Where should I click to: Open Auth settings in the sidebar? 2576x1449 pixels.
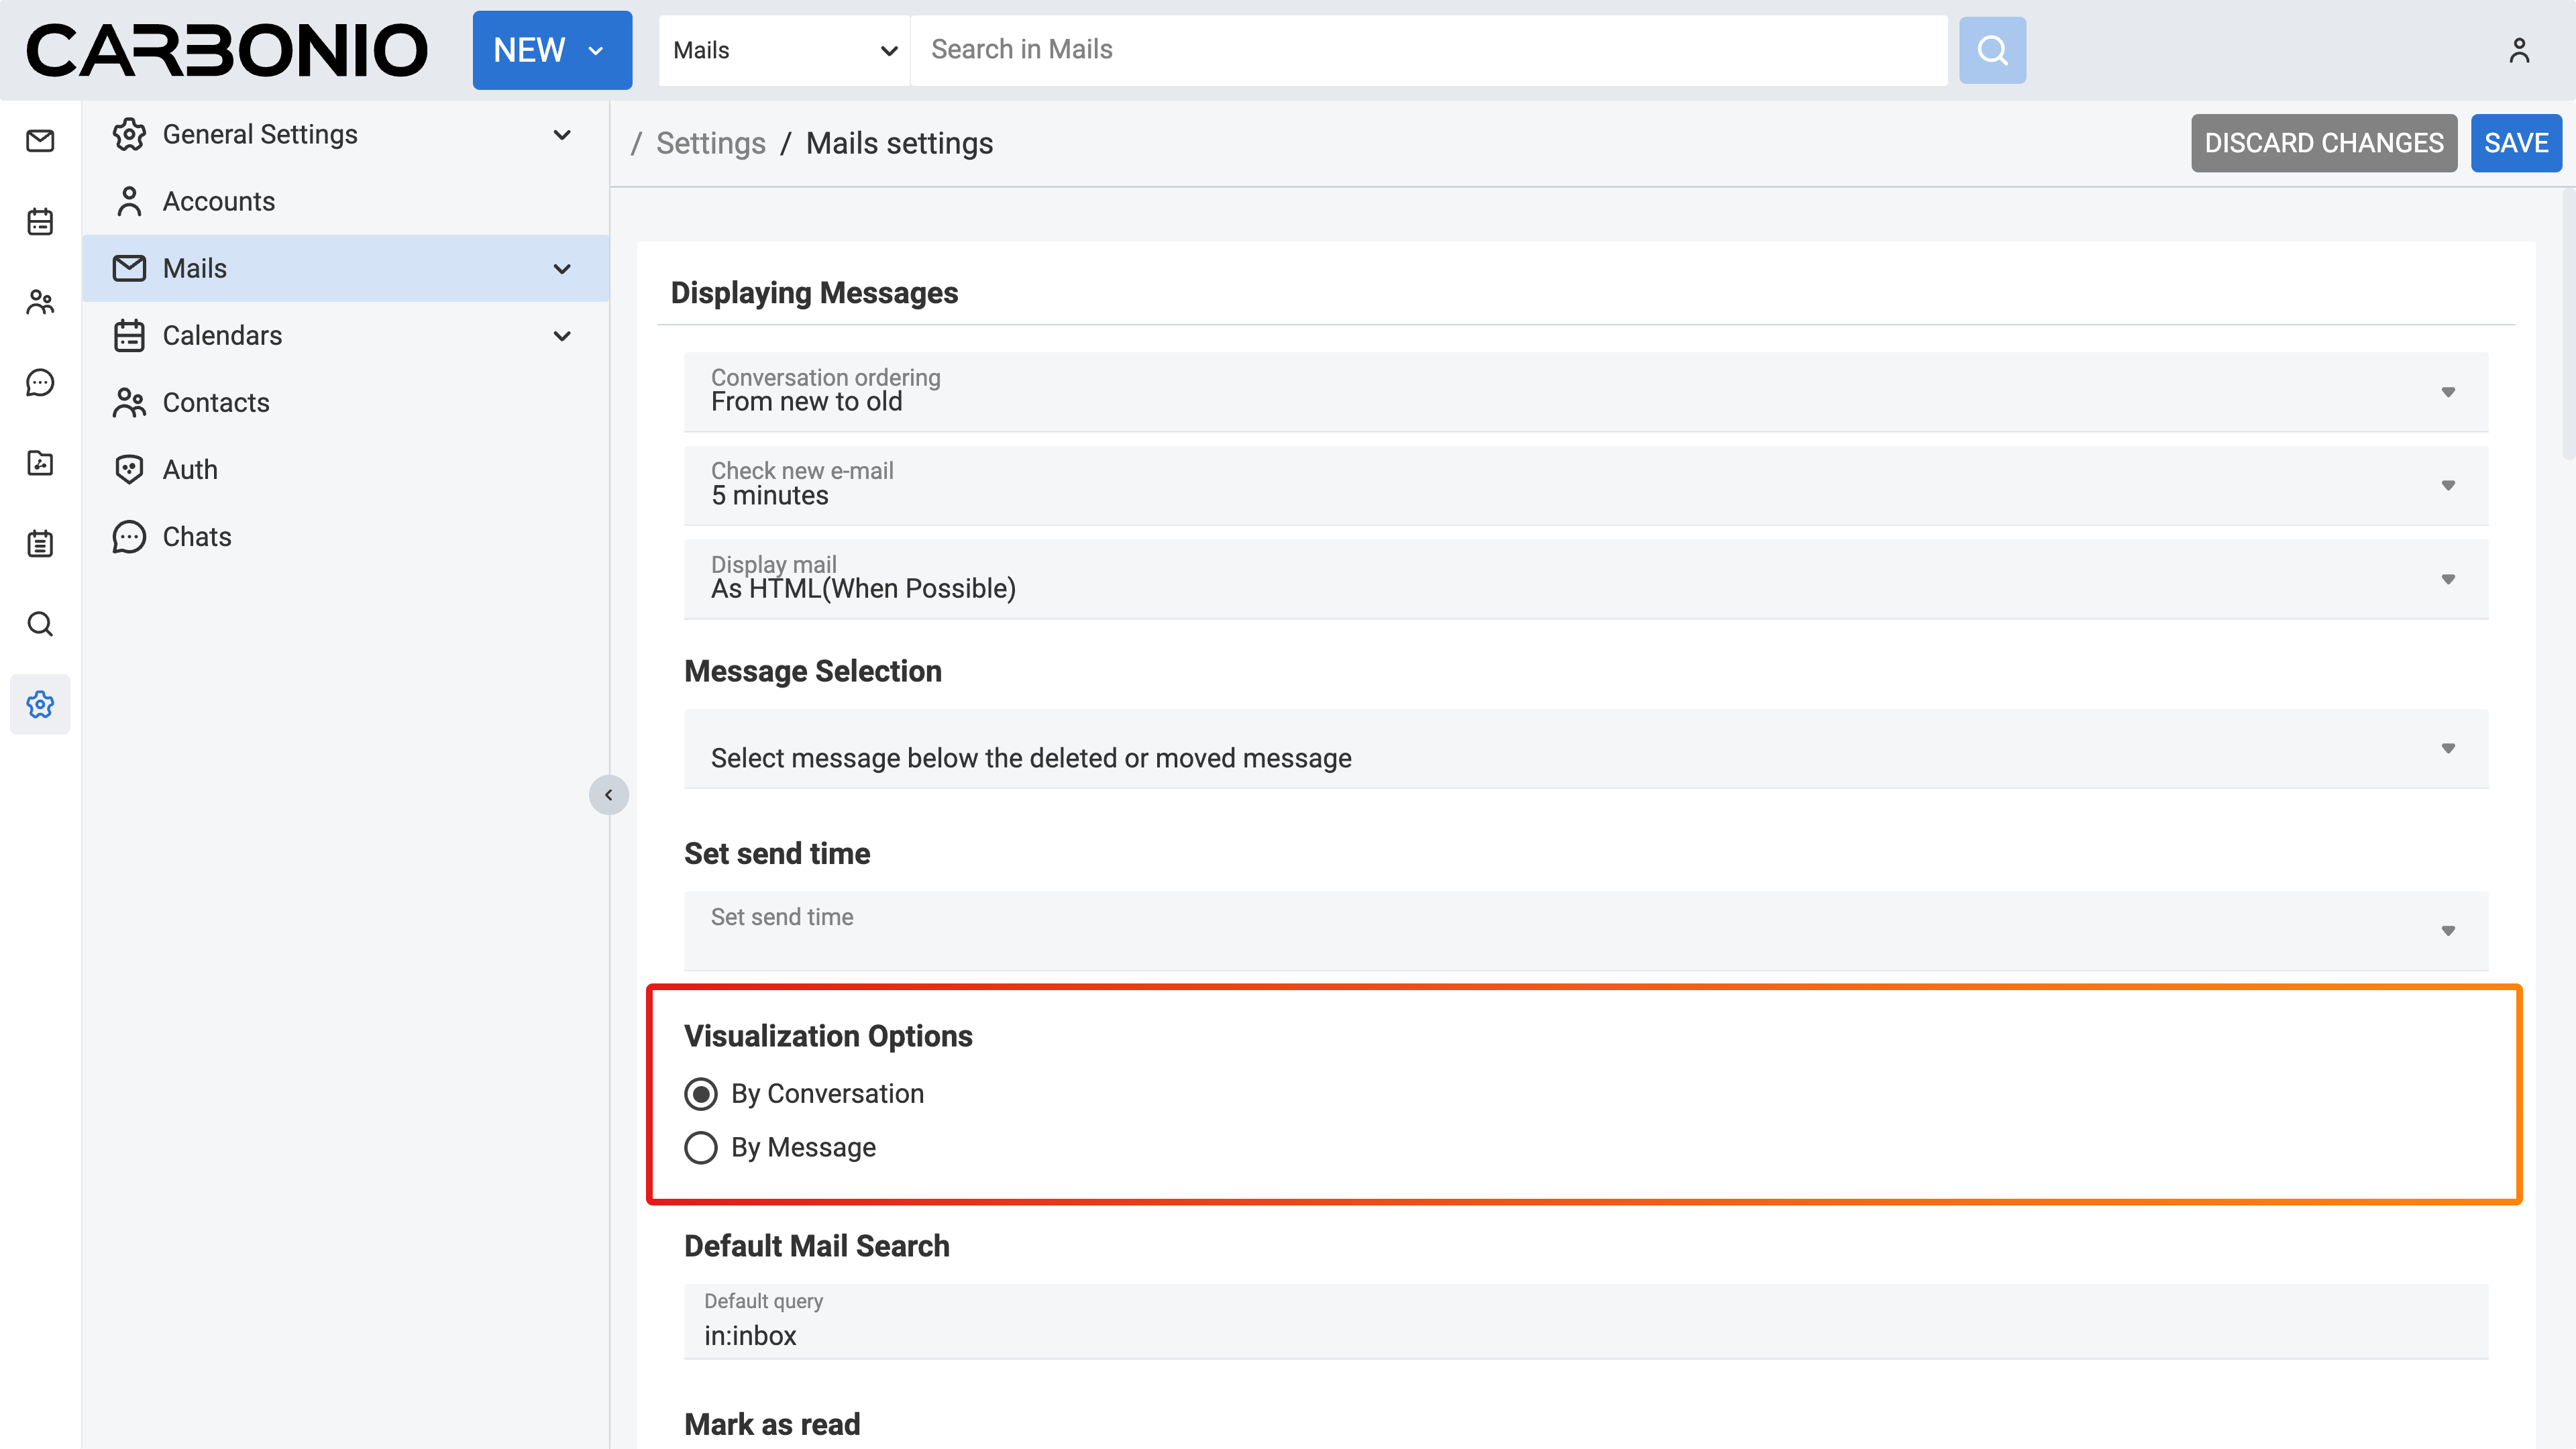(190, 470)
